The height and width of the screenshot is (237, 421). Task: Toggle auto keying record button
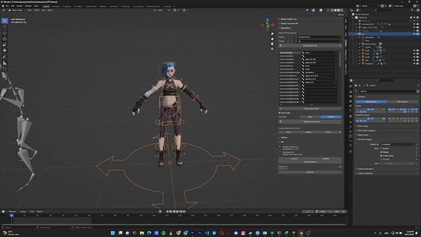tap(161, 212)
